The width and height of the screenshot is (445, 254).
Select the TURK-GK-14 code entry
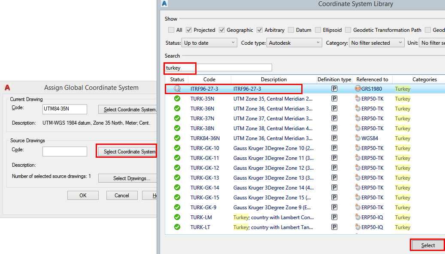(x=205, y=188)
